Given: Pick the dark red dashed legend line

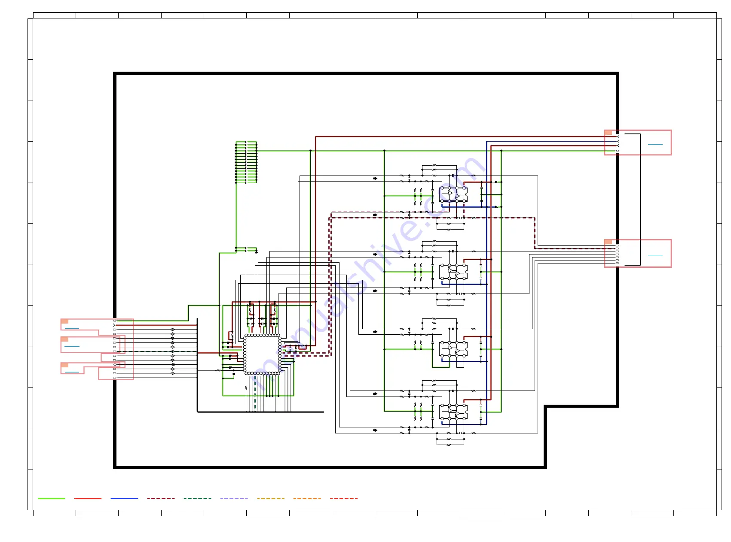Looking at the screenshot, I should click(161, 498).
